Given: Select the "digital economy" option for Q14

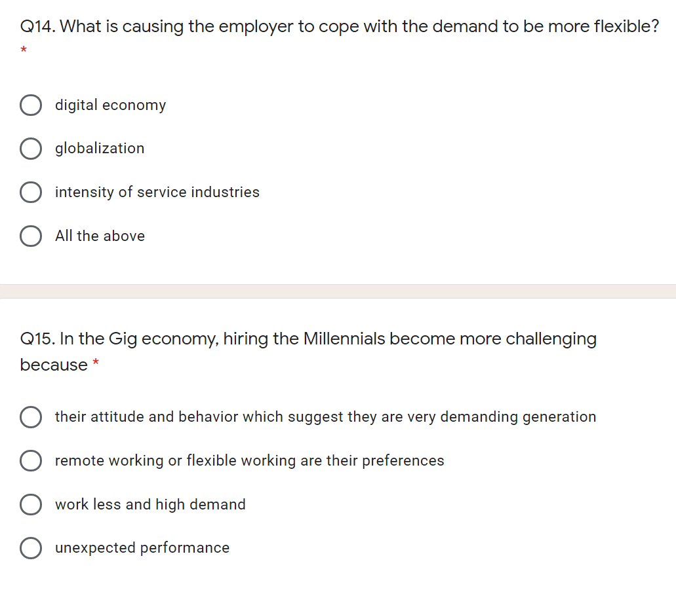Looking at the screenshot, I should pos(31,105).
